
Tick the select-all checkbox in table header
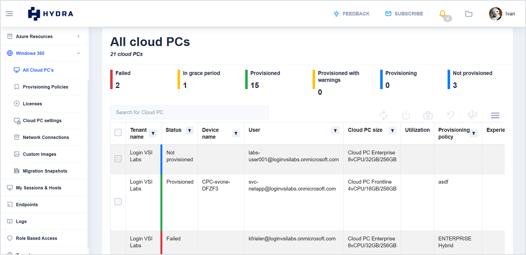(118, 133)
